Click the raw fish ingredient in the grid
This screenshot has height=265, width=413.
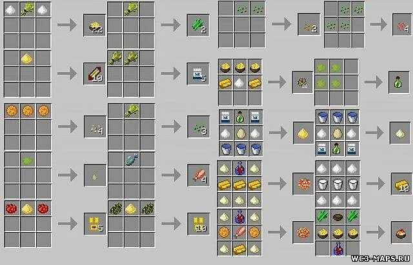(x=131, y=159)
